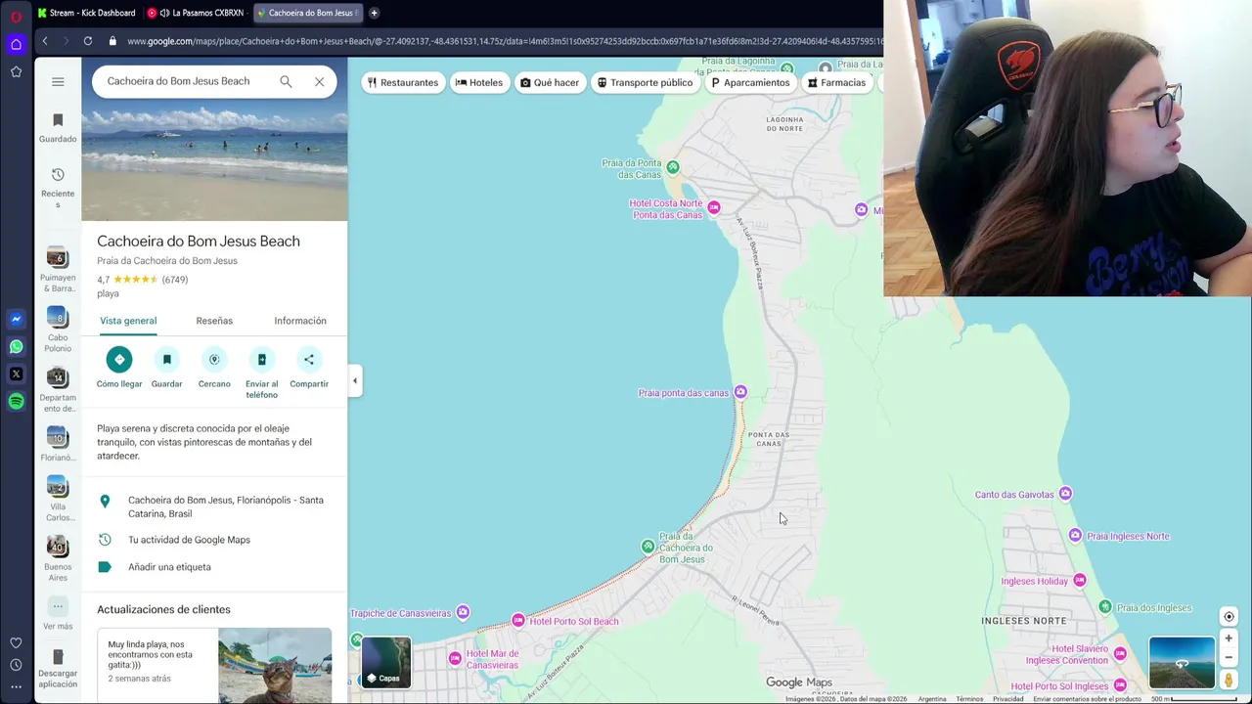Open the Capas layers thumbnail

tap(386, 662)
